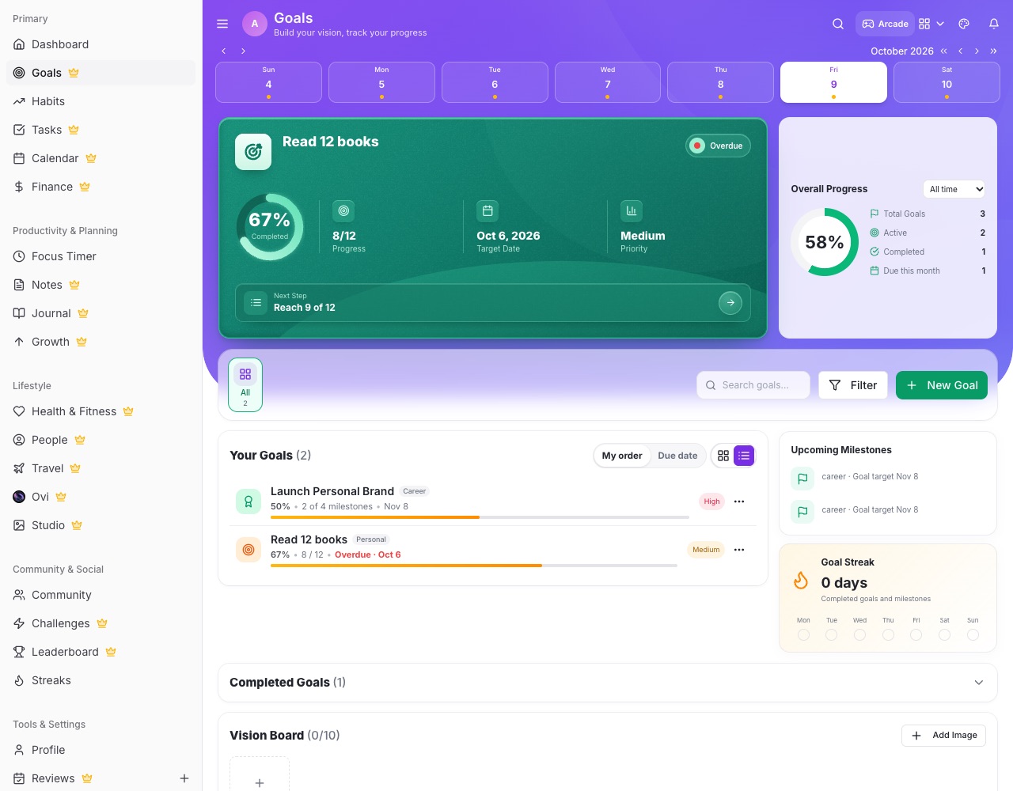
Task: Jump to previous year double chevron
Action: [x=943, y=51]
